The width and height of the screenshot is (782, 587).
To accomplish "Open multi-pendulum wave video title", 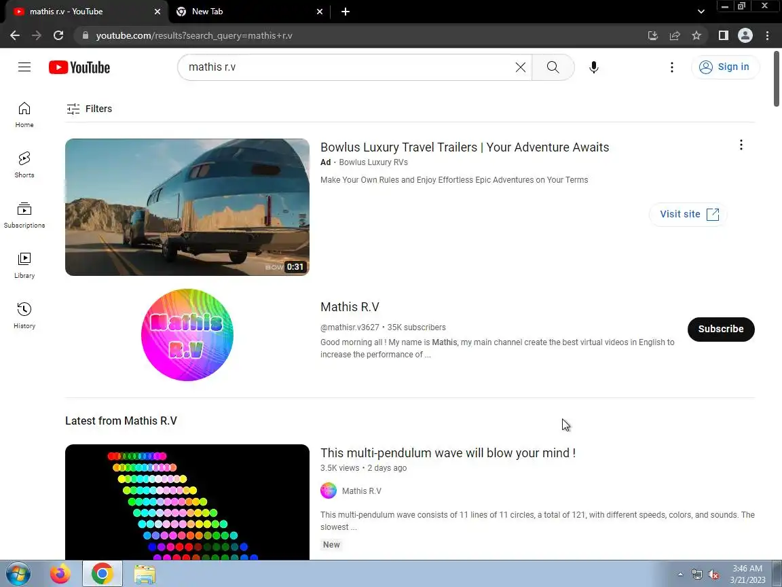I will pyautogui.click(x=448, y=452).
